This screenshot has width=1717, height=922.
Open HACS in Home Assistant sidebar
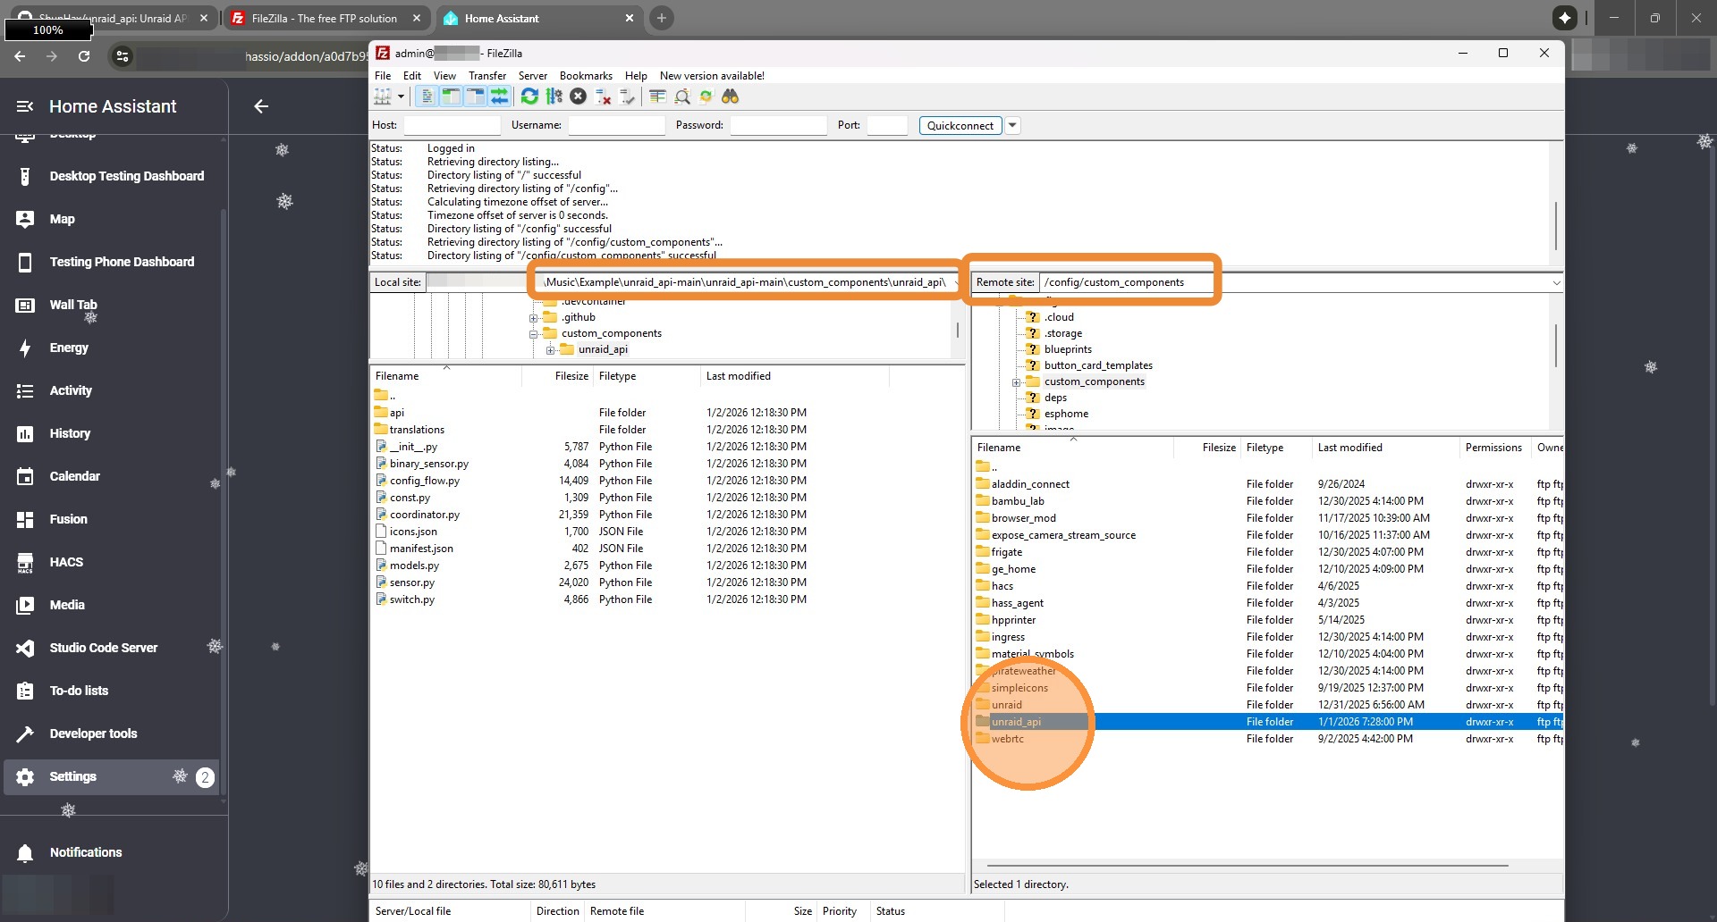66,562
